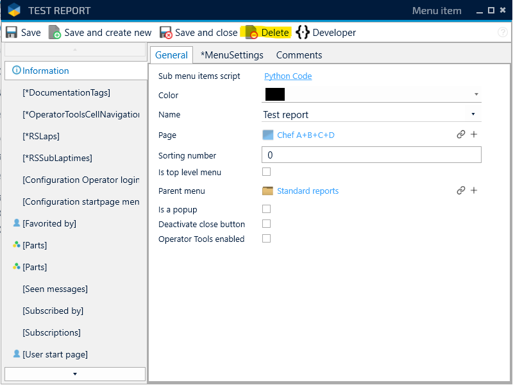Screen dimensions: 513x385
Task: Click the Save and close icon
Action: 166,33
